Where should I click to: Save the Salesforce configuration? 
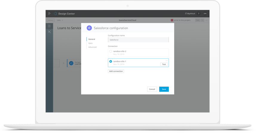164,89
